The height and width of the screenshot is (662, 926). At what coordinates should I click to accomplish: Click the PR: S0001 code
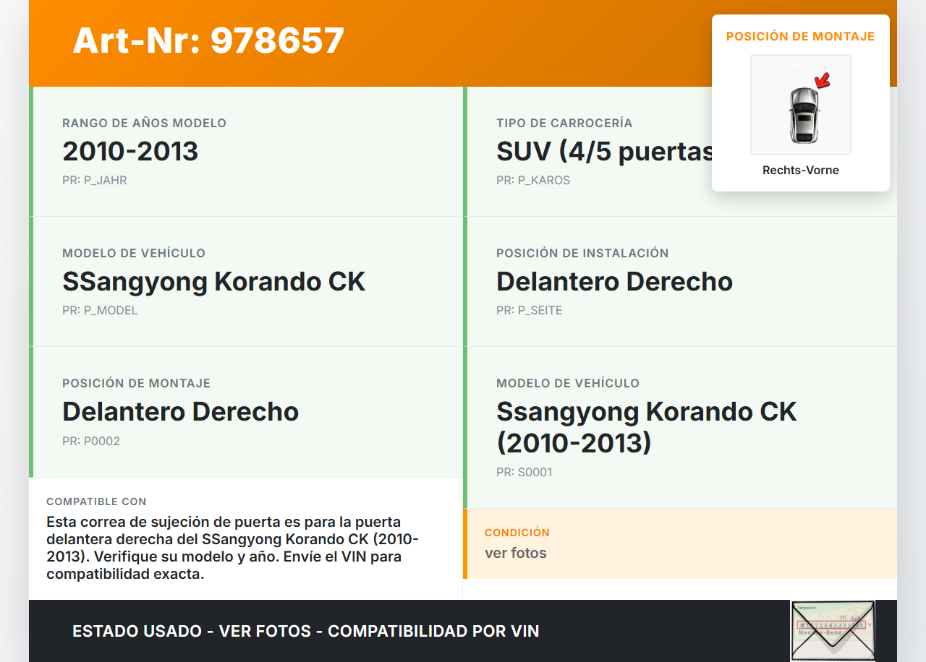pos(524,473)
